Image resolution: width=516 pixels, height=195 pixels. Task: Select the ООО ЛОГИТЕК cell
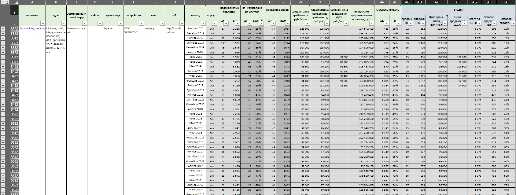[x=134, y=31]
